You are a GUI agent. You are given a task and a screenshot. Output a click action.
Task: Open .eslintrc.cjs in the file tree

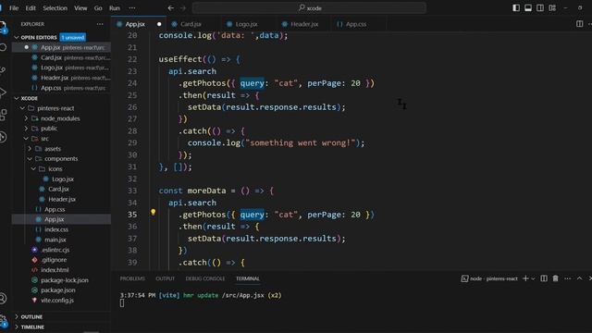(55, 250)
